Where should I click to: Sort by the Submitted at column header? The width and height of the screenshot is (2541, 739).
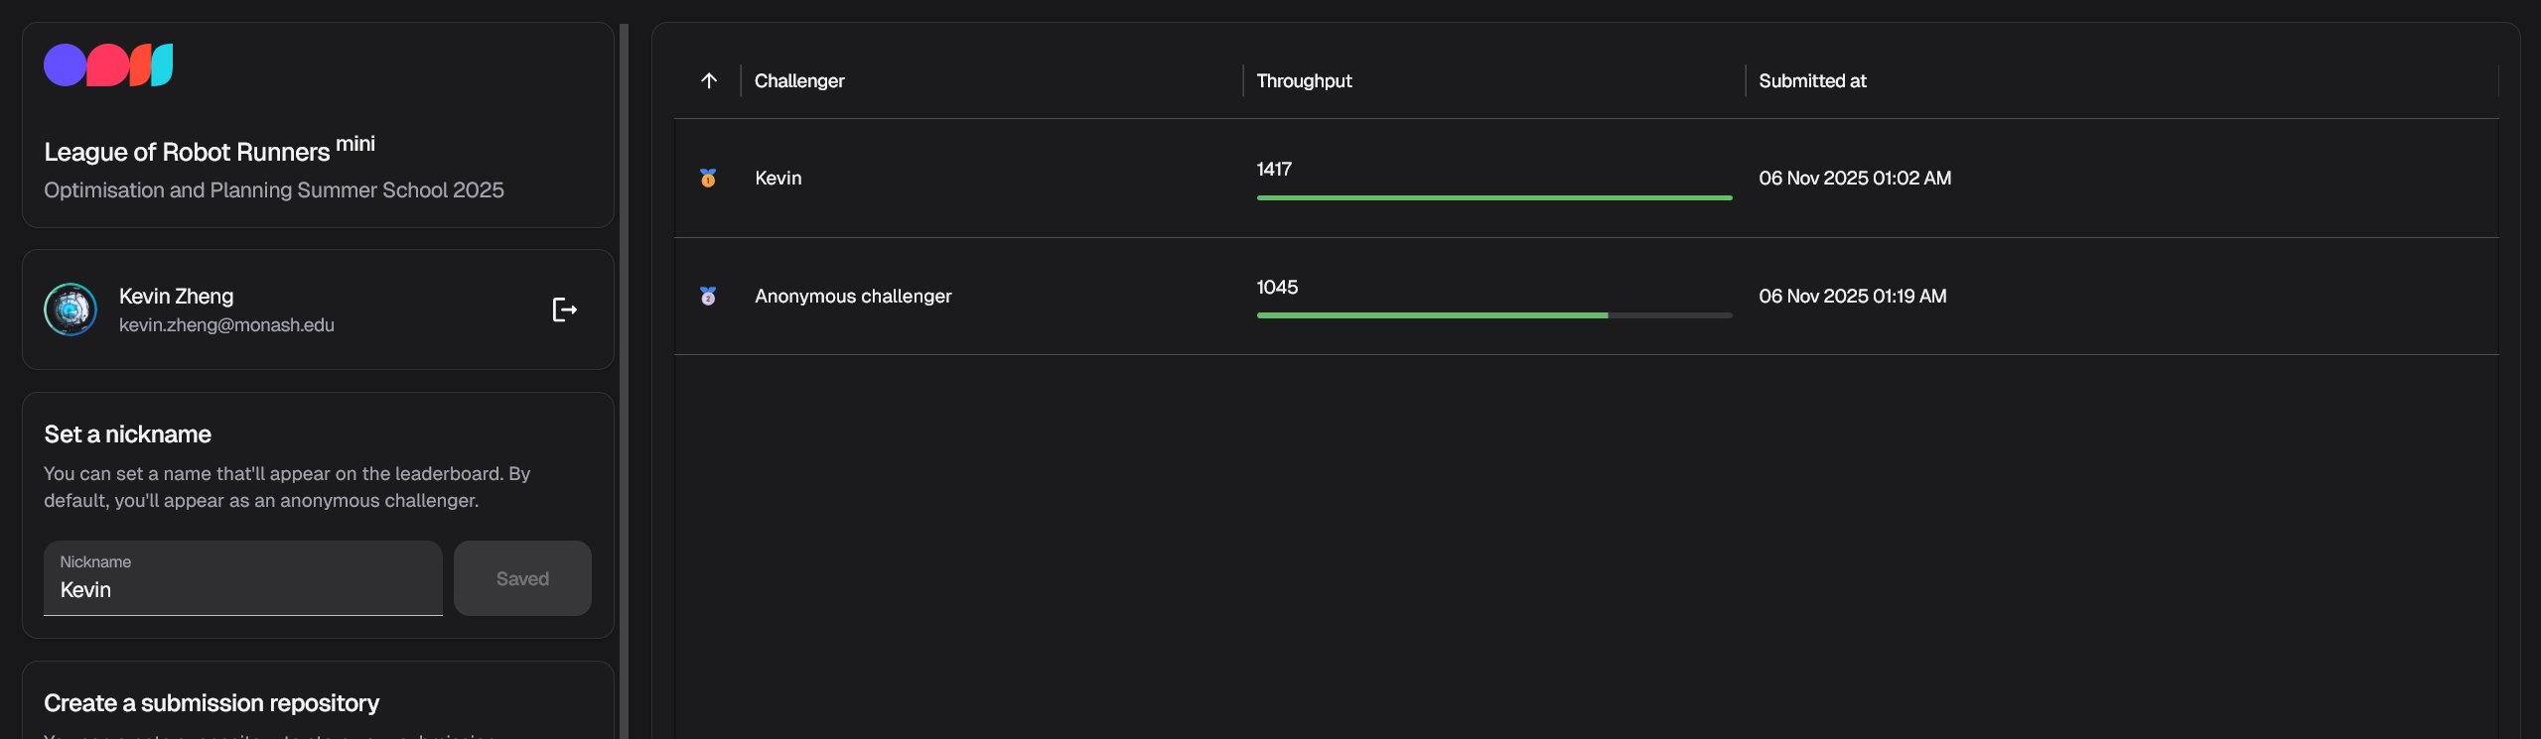tap(1812, 81)
